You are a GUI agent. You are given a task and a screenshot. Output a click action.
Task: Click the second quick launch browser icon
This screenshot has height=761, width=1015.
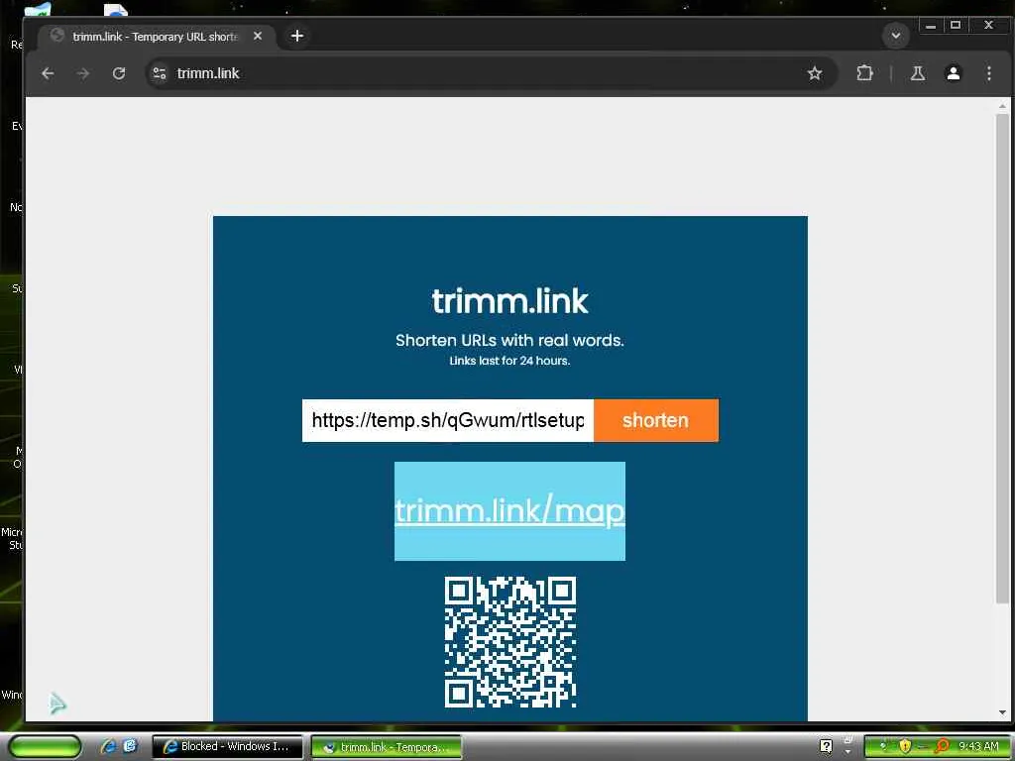(130, 747)
